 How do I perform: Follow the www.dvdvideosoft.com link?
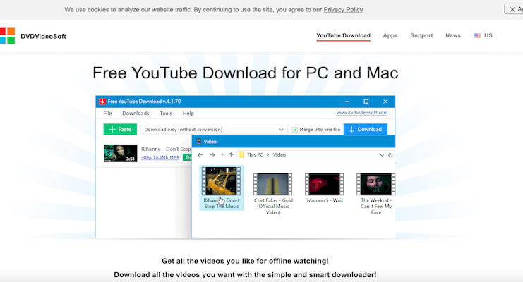click(362, 113)
